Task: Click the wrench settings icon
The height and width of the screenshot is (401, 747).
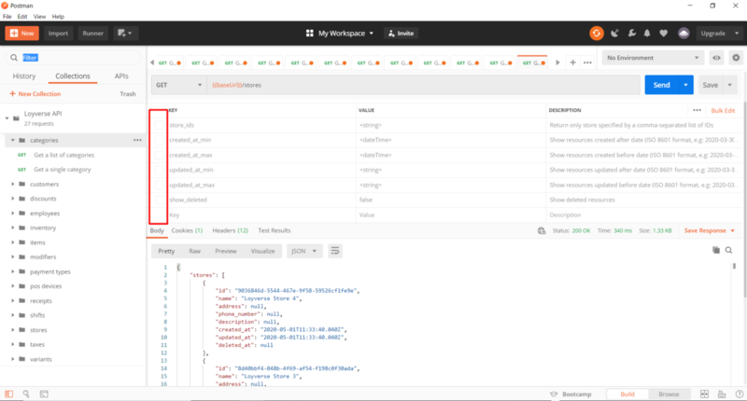Action: tap(629, 33)
